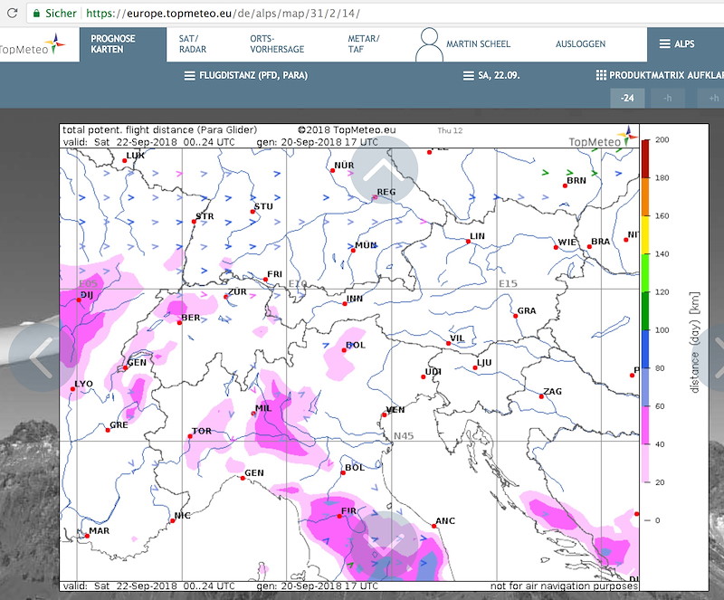Click the MAR city label on the map
Screen dimensions: 724x600
(100, 530)
